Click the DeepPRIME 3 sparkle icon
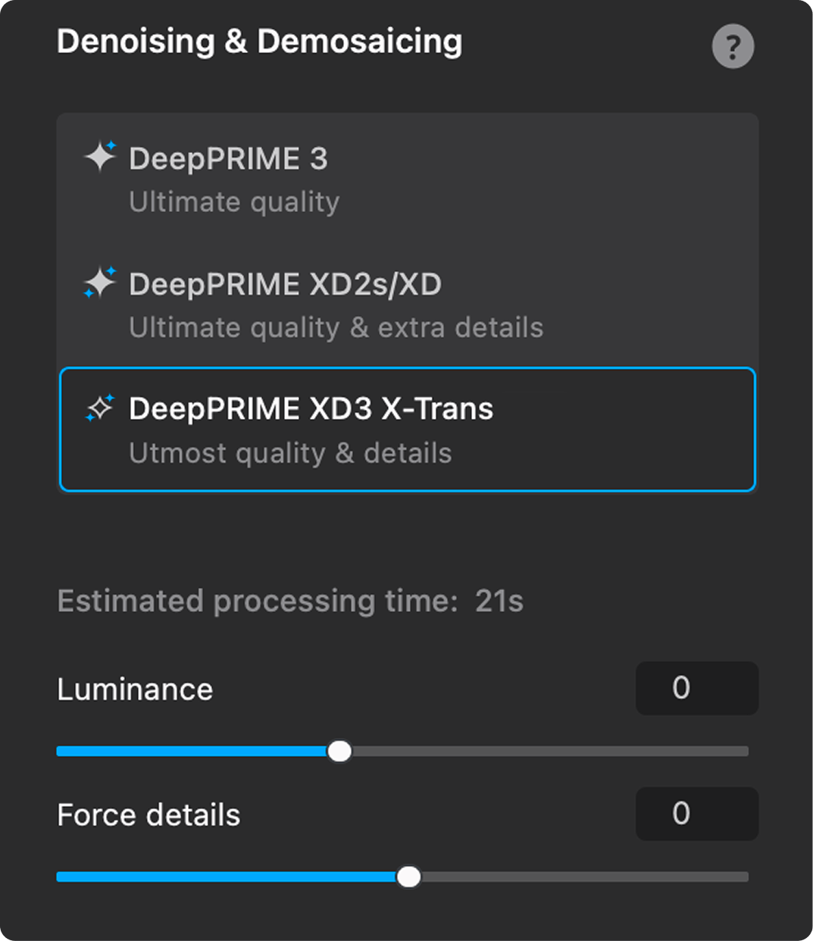Viewport: 813px width, 941px height. (100, 157)
